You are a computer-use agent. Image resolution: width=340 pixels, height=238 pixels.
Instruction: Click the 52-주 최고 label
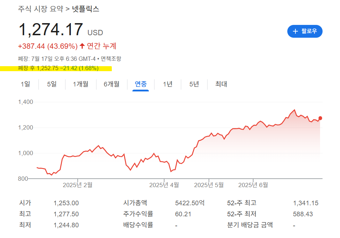[x=242, y=203]
